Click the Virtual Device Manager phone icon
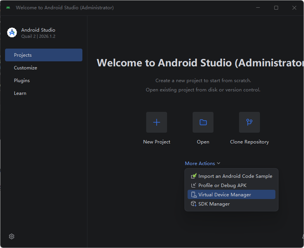This screenshot has width=304, height=248. pyautogui.click(x=194, y=194)
